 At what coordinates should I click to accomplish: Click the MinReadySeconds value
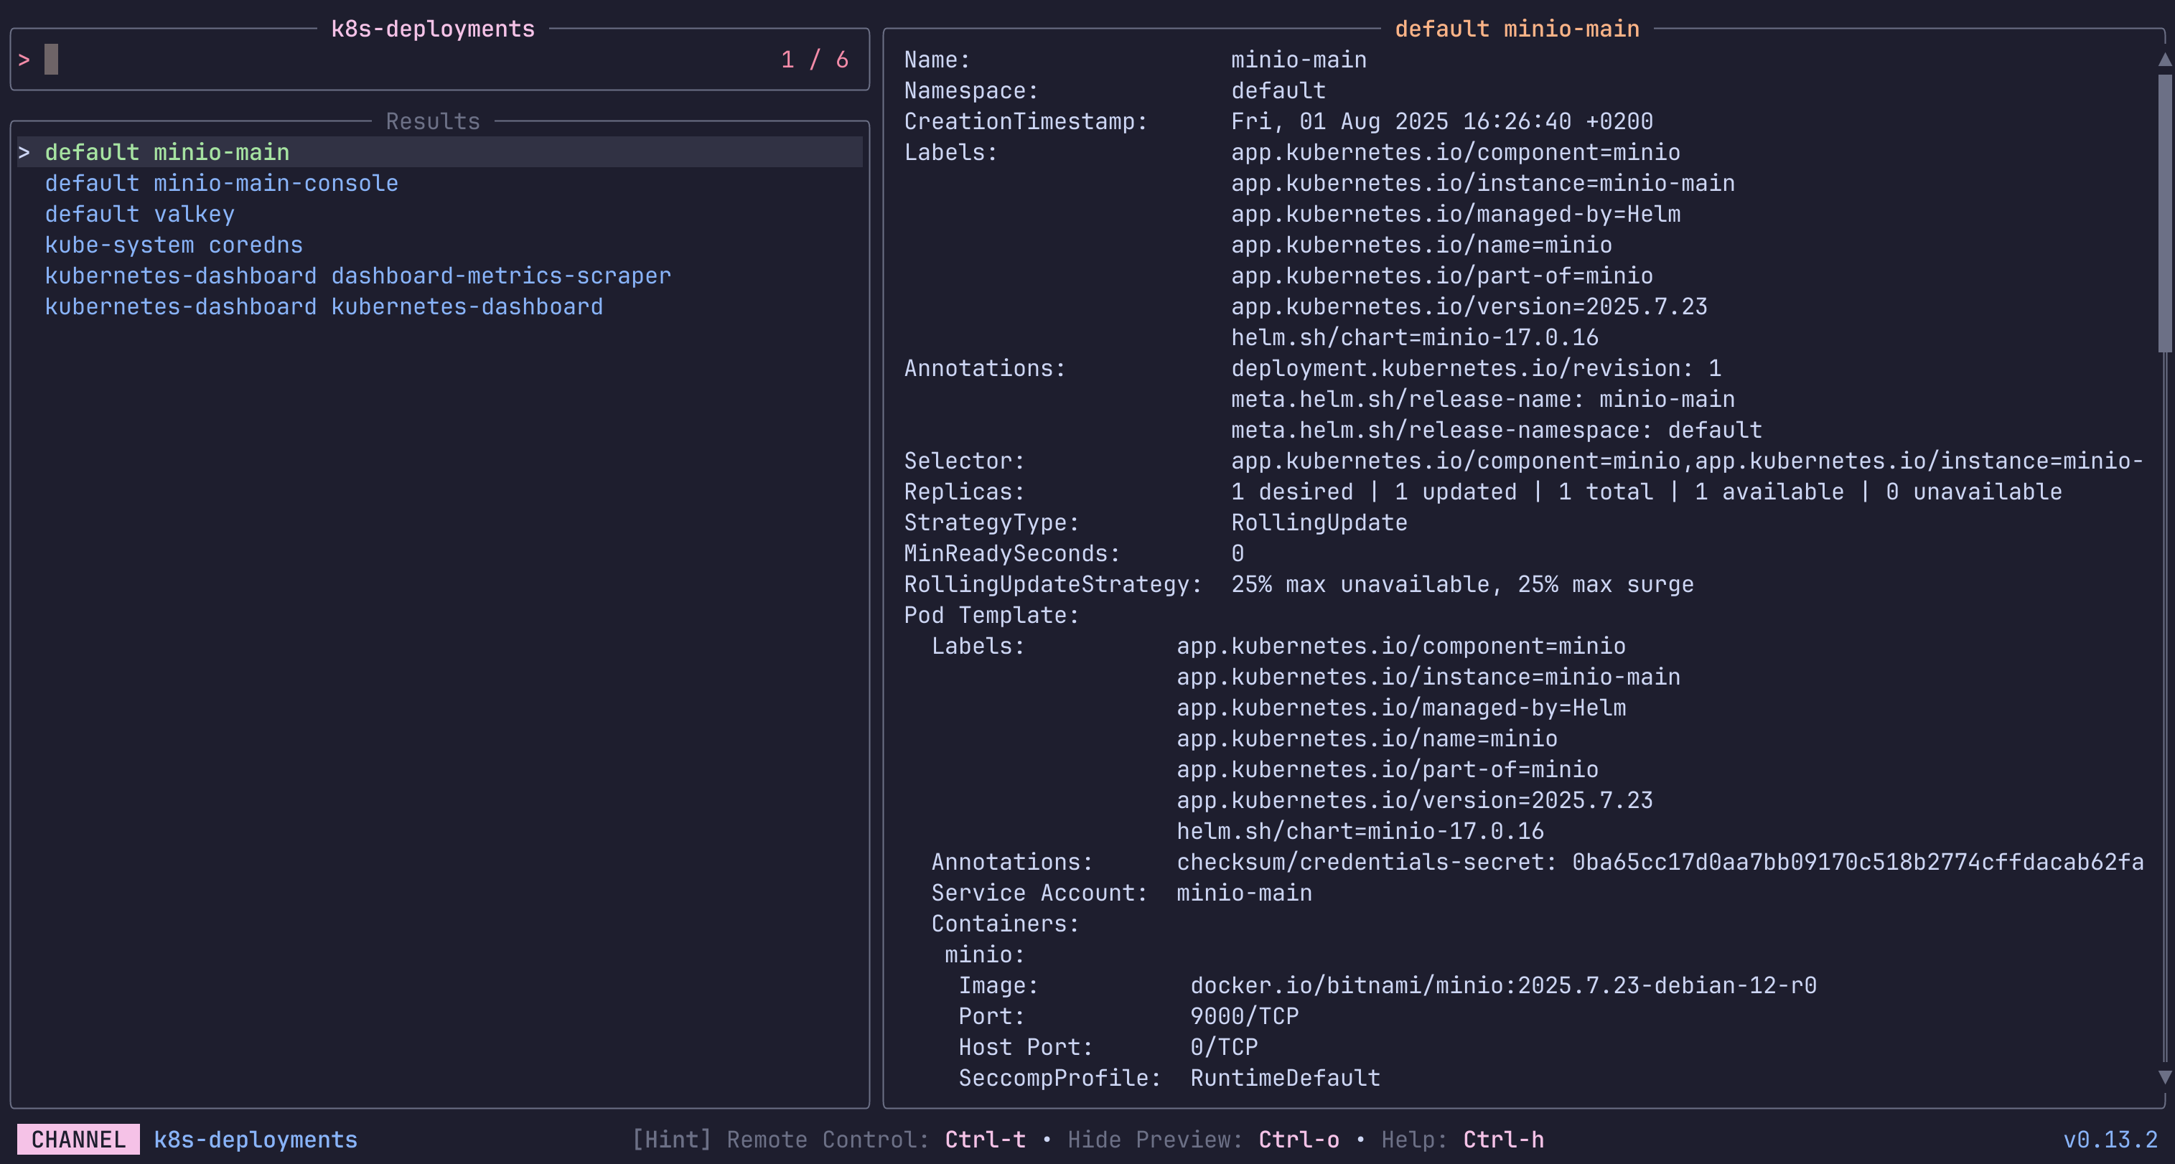pos(1237,554)
